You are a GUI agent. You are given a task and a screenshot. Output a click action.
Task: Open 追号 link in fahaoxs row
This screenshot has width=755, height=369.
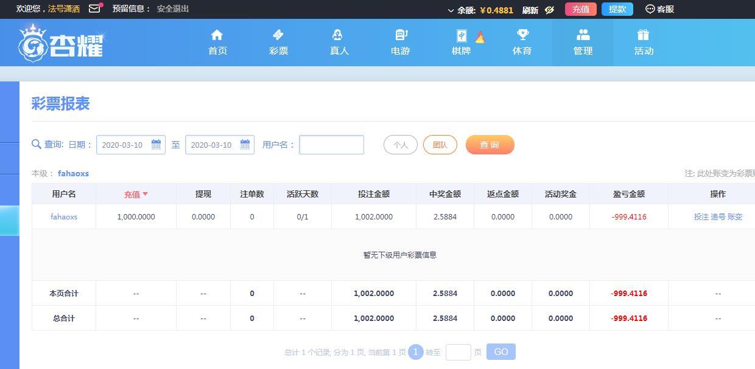(x=718, y=216)
